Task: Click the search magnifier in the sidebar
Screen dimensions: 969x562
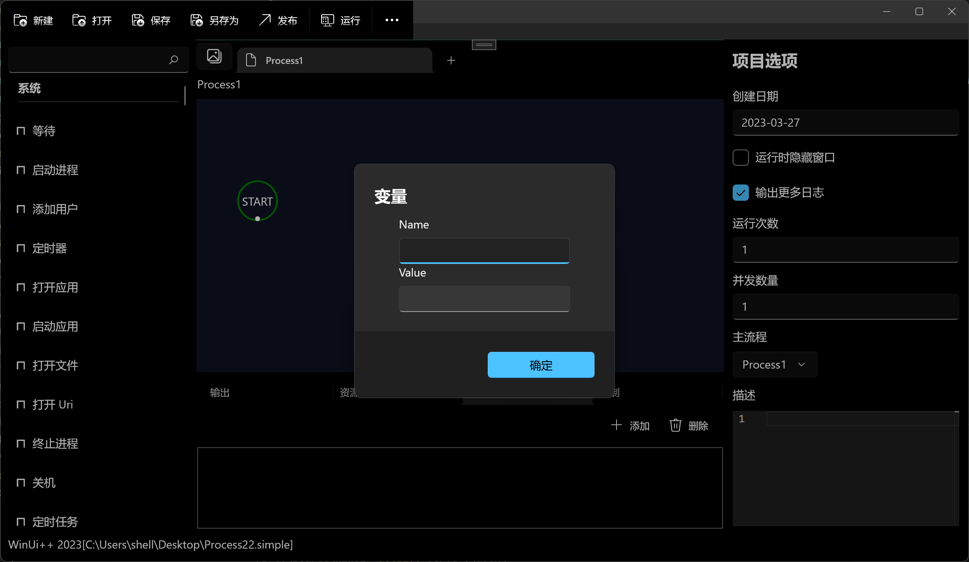Action: click(174, 60)
